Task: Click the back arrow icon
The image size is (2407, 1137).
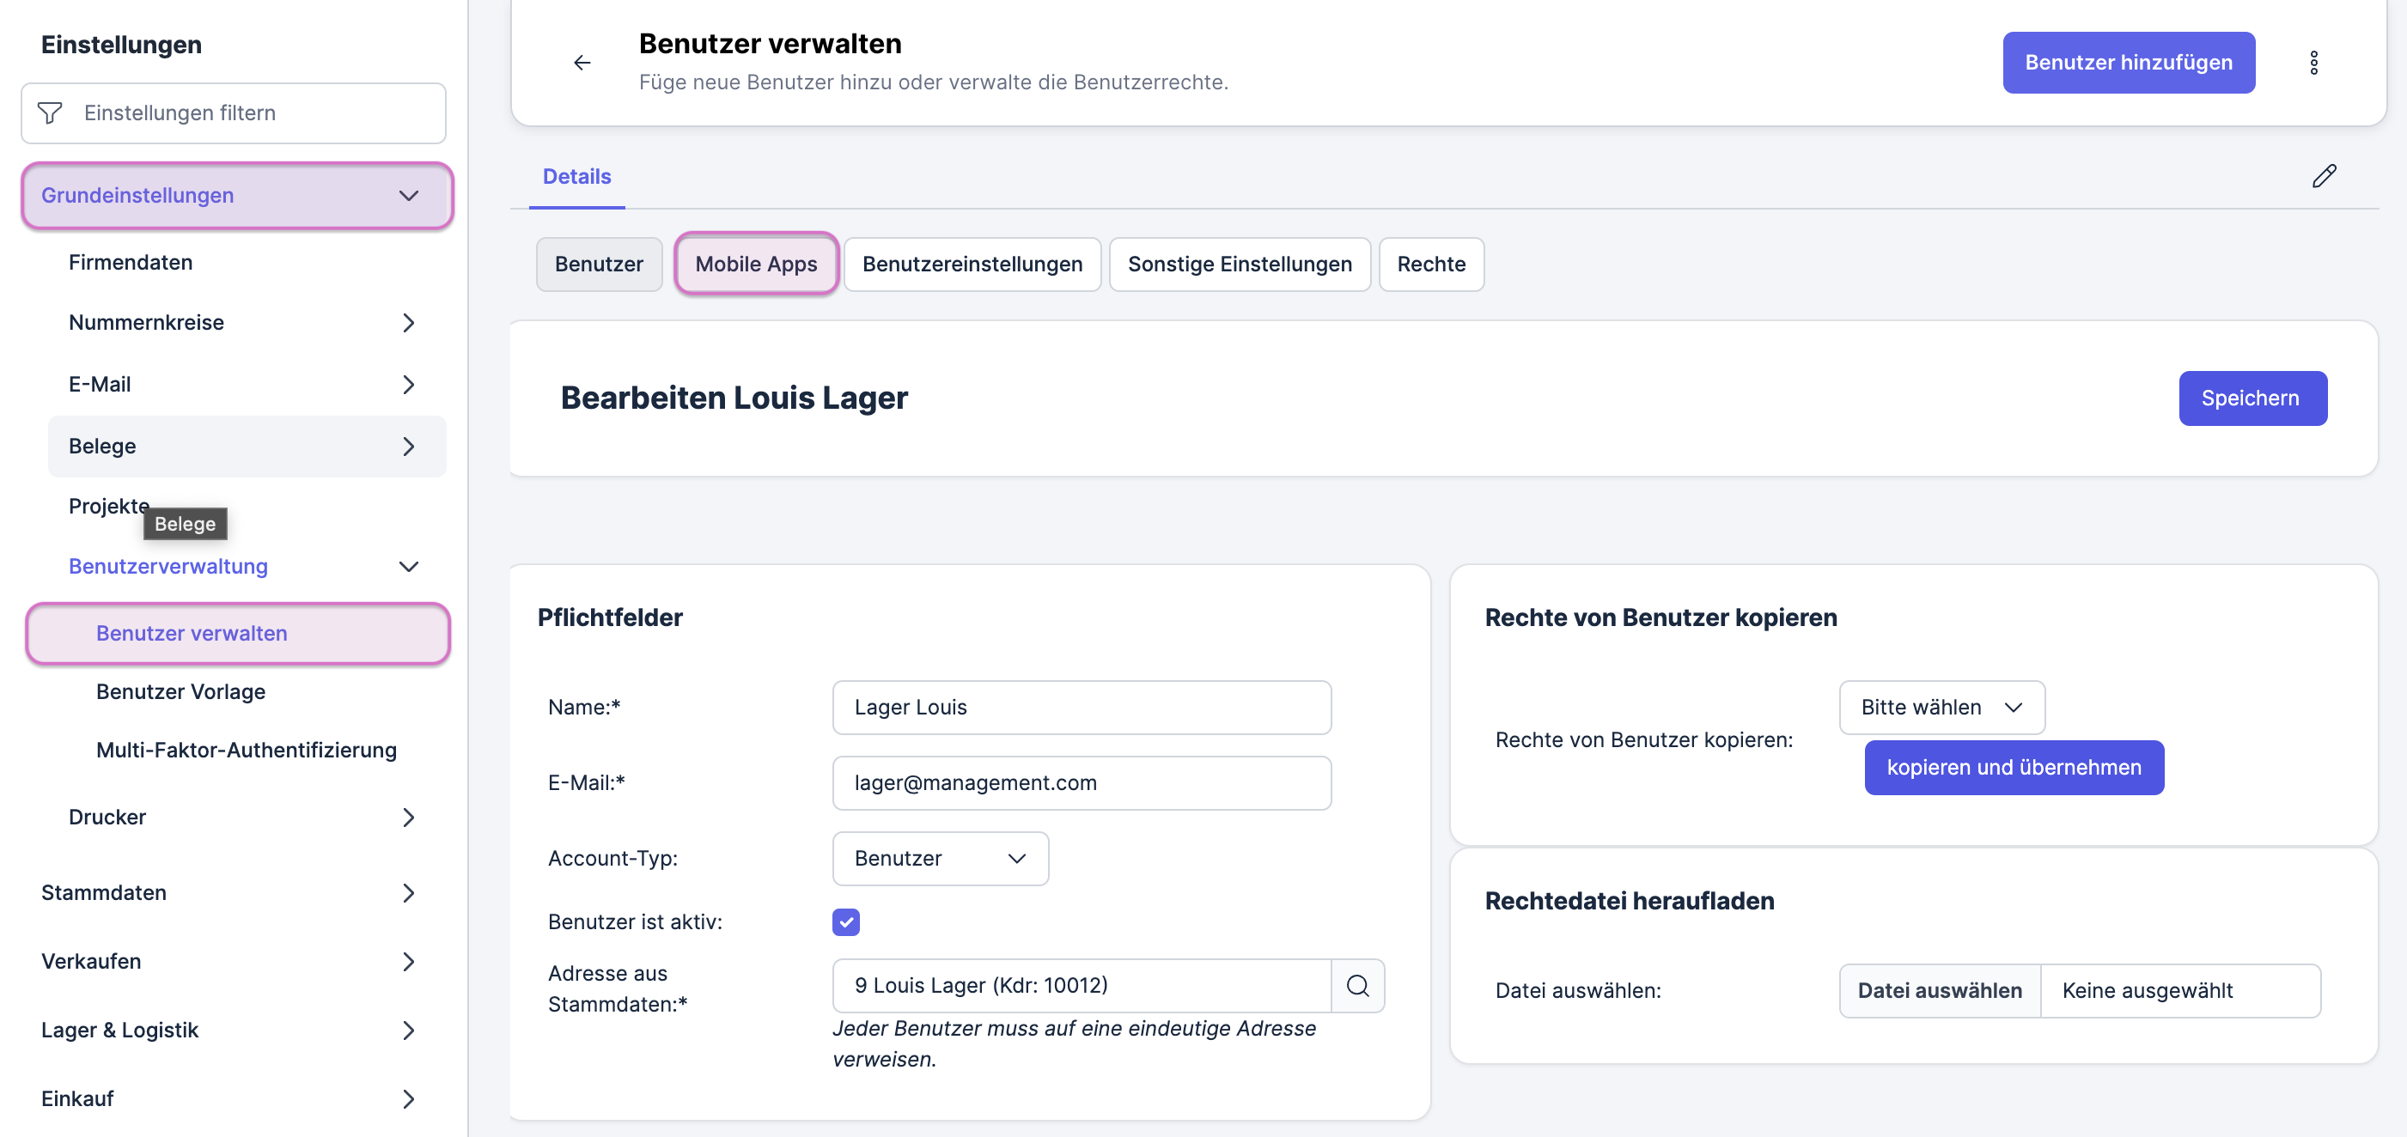Action: click(582, 63)
